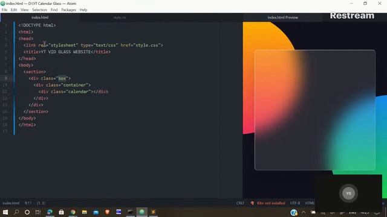Open the black terminal taskbar icon
This screenshot has width=387, height=217.
131,212
